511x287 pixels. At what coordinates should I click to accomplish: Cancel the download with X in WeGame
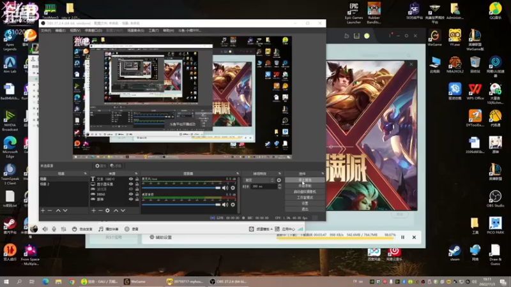point(414,237)
